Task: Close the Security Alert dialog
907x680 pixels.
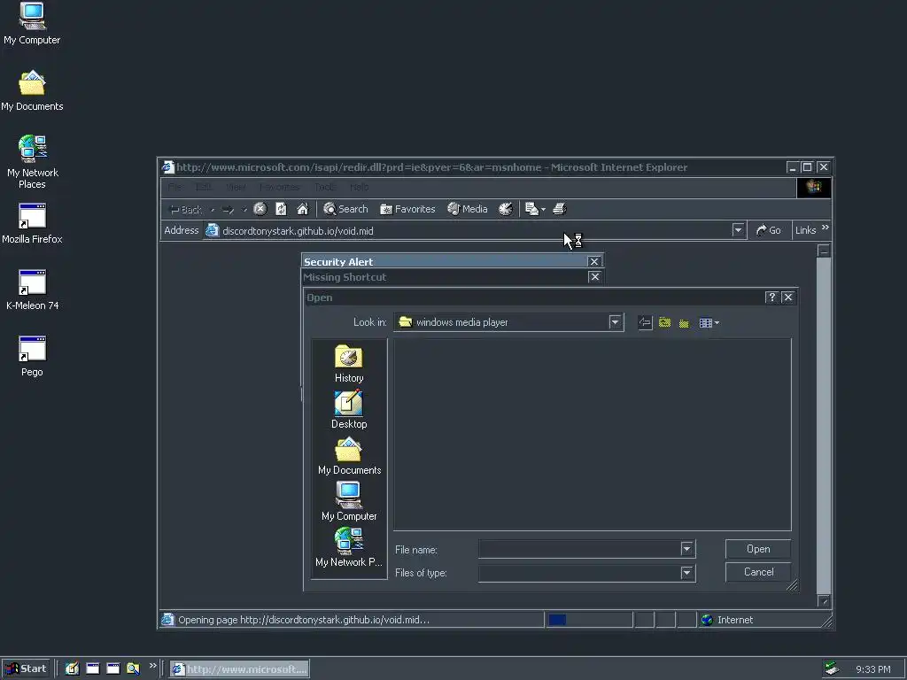Action: pos(594,261)
